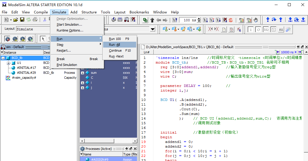Image resolution: width=308 pixels, height=161 pixels.
Task: Toggle the ALL signals filter button
Action: (281, 30)
